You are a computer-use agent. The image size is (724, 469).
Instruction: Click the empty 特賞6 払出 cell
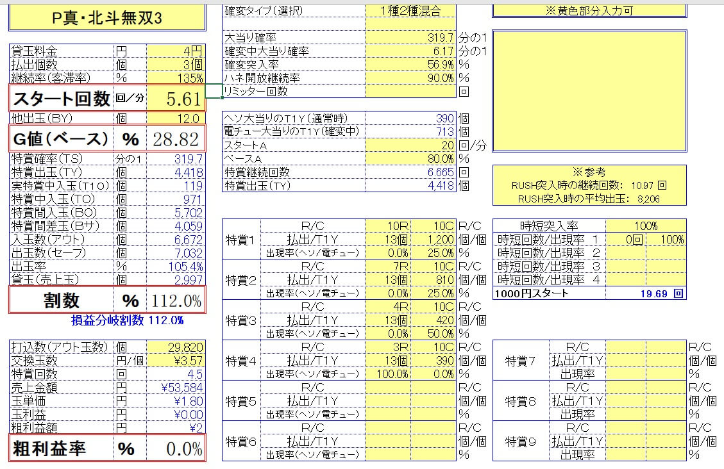(388, 441)
